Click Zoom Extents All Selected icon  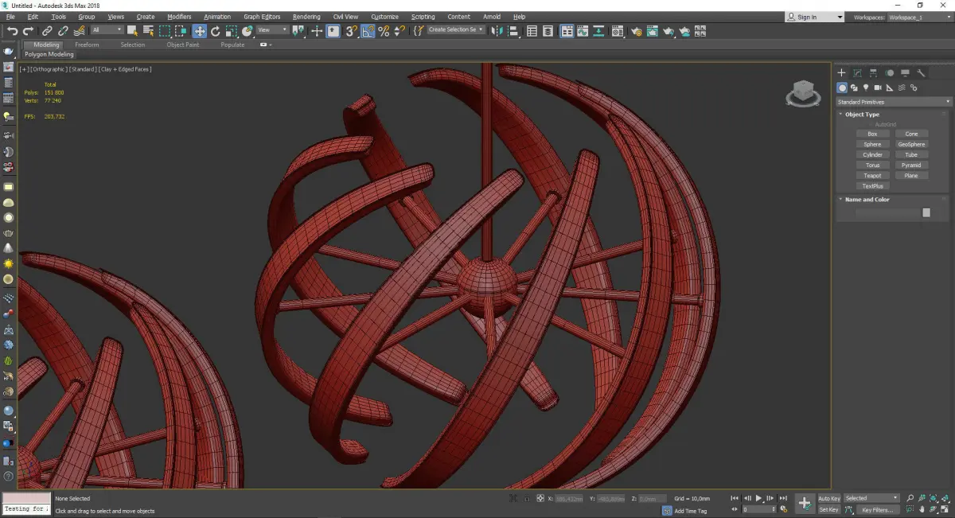945,498
